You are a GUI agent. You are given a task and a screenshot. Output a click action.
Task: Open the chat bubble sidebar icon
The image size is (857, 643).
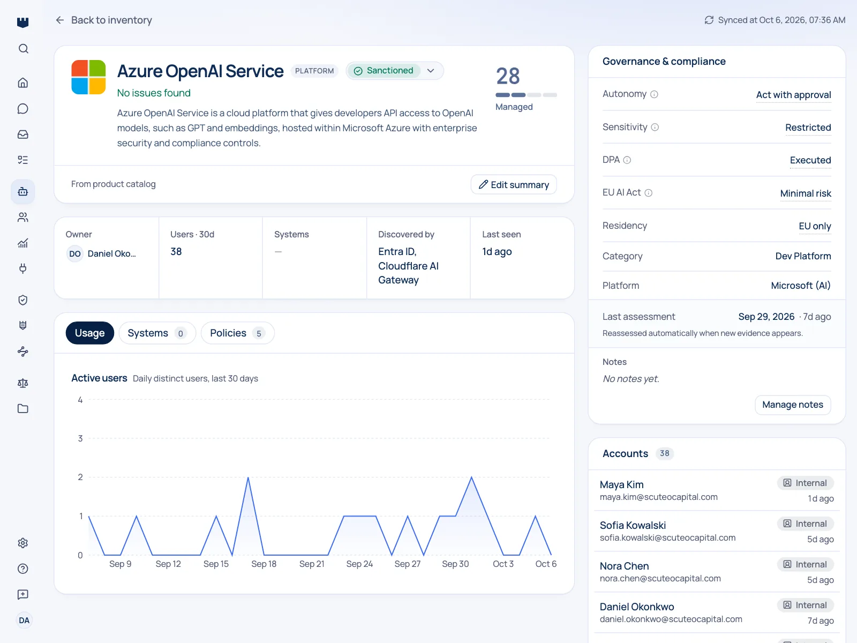(x=23, y=109)
